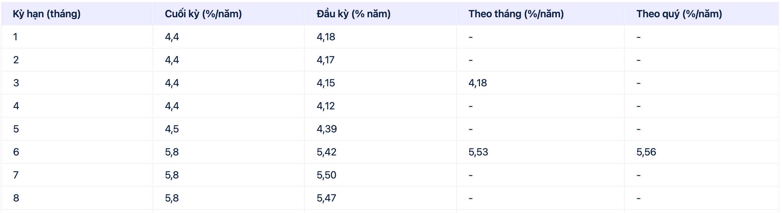Select the 4,12 rate for 4-month term
The image size is (782, 213).
pyautogui.click(x=326, y=106)
